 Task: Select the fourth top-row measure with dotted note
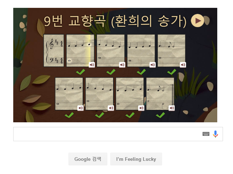[171, 51]
